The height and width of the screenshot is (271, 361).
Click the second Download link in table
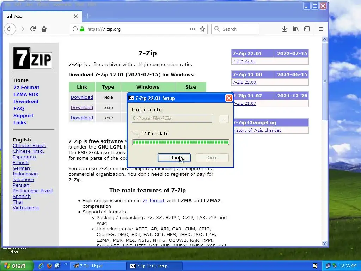click(x=82, y=107)
